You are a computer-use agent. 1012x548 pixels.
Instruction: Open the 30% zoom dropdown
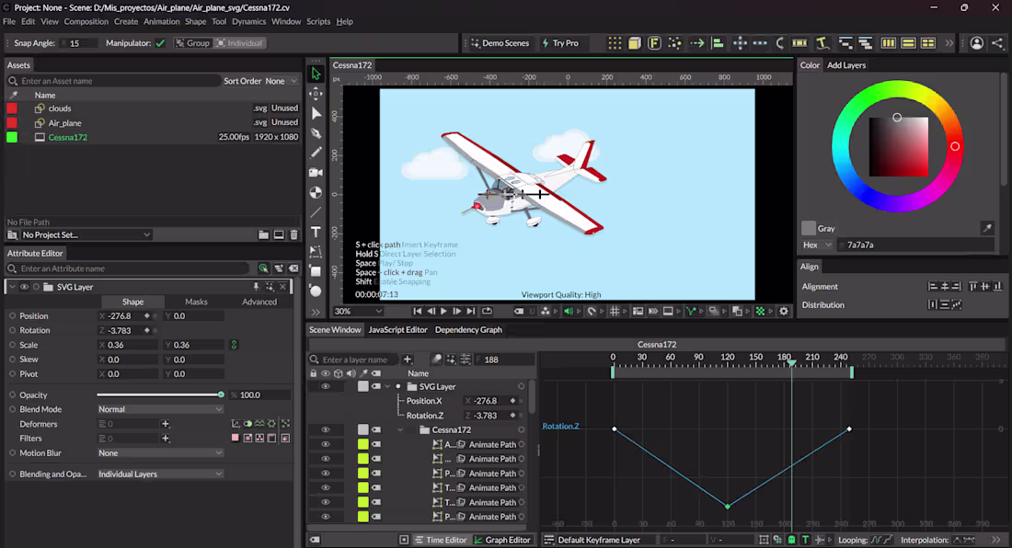pos(358,311)
